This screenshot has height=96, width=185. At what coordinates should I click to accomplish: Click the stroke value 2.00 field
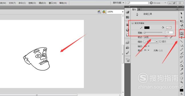pyautogui.click(x=169, y=32)
